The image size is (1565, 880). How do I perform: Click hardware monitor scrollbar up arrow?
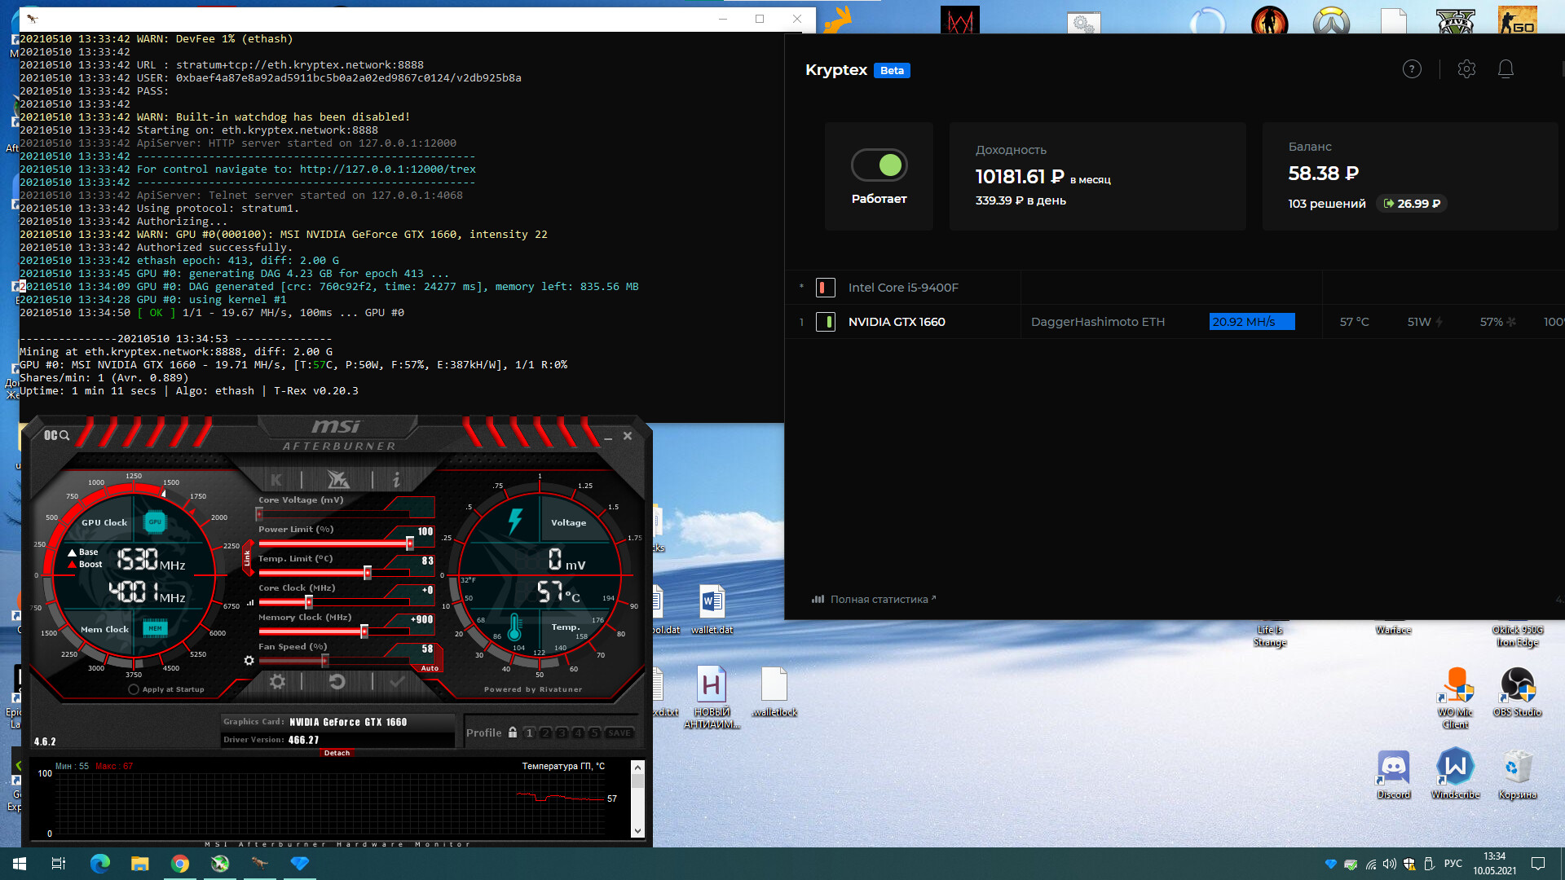tap(637, 768)
